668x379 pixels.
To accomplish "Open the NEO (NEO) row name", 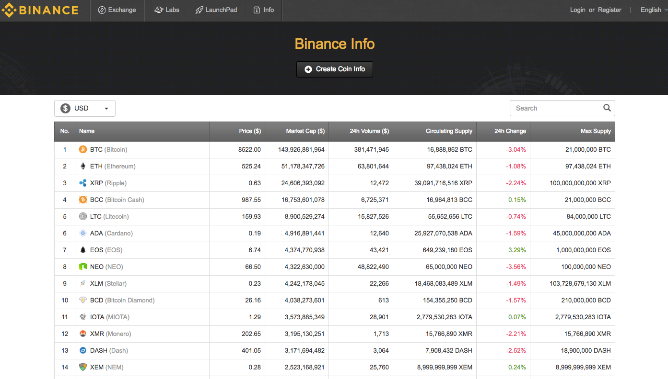I will 106,267.
